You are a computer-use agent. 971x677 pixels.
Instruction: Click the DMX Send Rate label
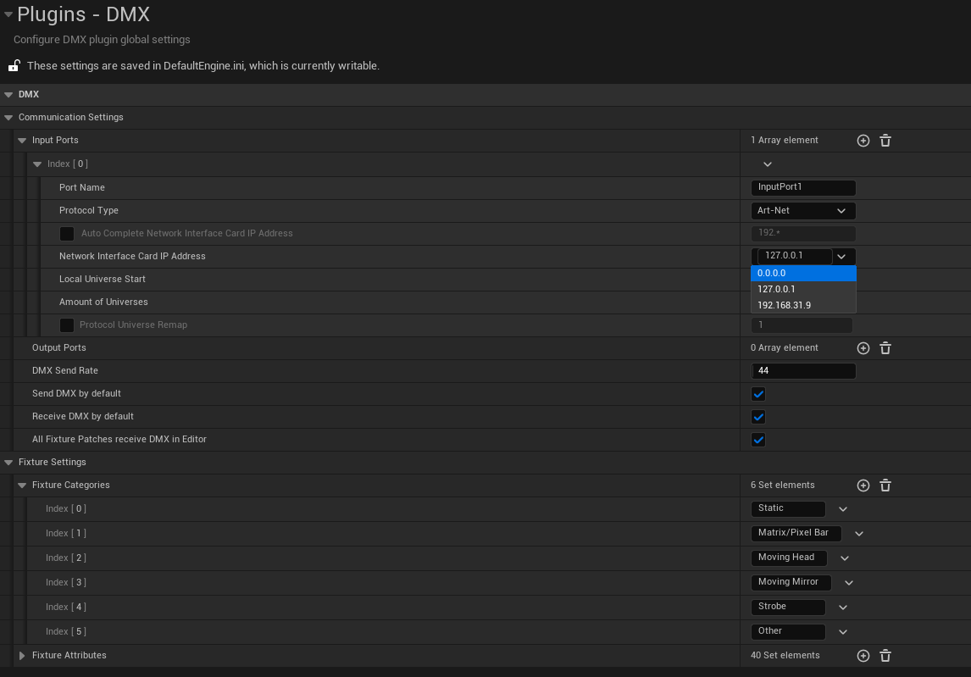[x=65, y=371]
